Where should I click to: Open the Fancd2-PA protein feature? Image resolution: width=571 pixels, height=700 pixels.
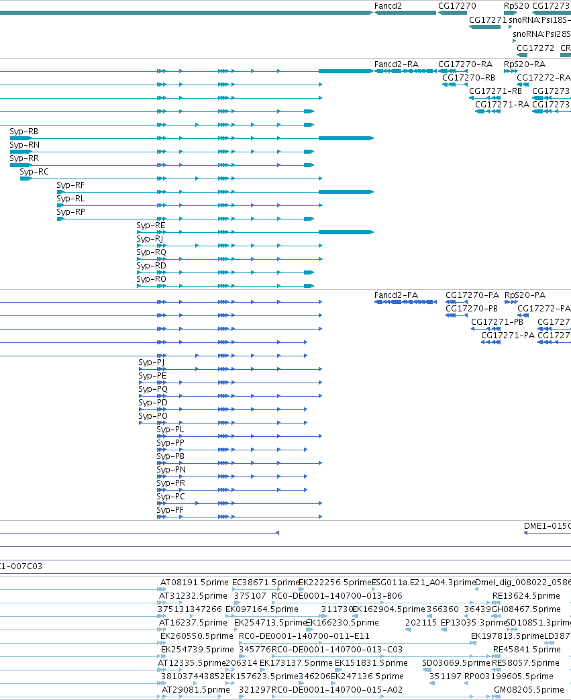[x=405, y=302]
